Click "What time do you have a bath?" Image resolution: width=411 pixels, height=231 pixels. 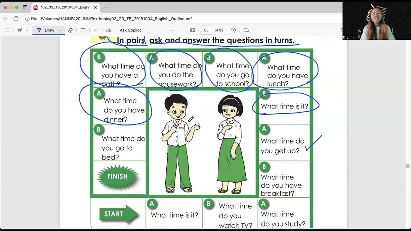click(123, 75)
